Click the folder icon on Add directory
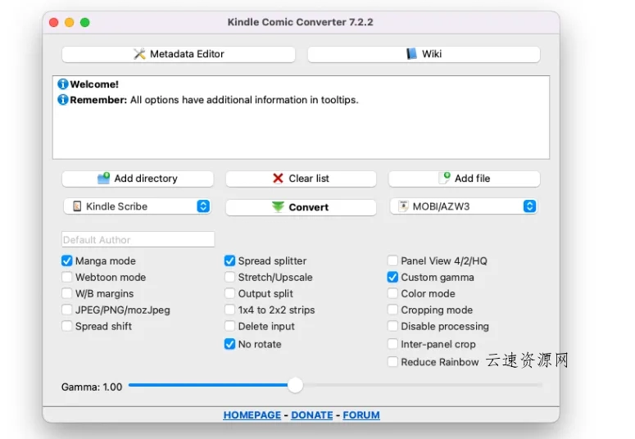 (104, 179)
